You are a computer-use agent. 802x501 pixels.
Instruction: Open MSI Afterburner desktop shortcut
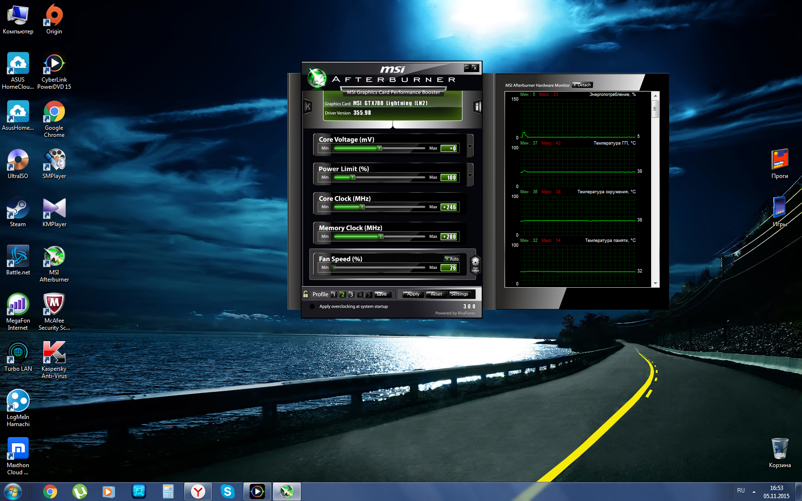[54, 263]
